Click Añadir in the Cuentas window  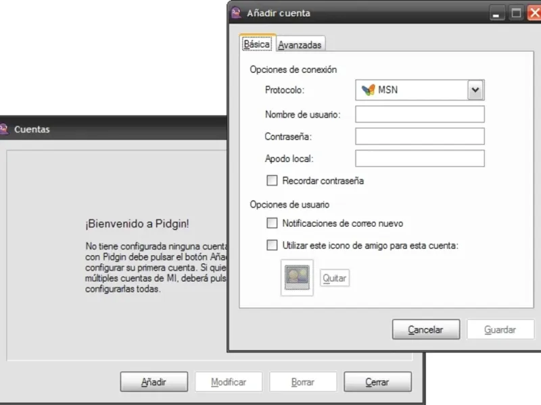pos(154,382)
